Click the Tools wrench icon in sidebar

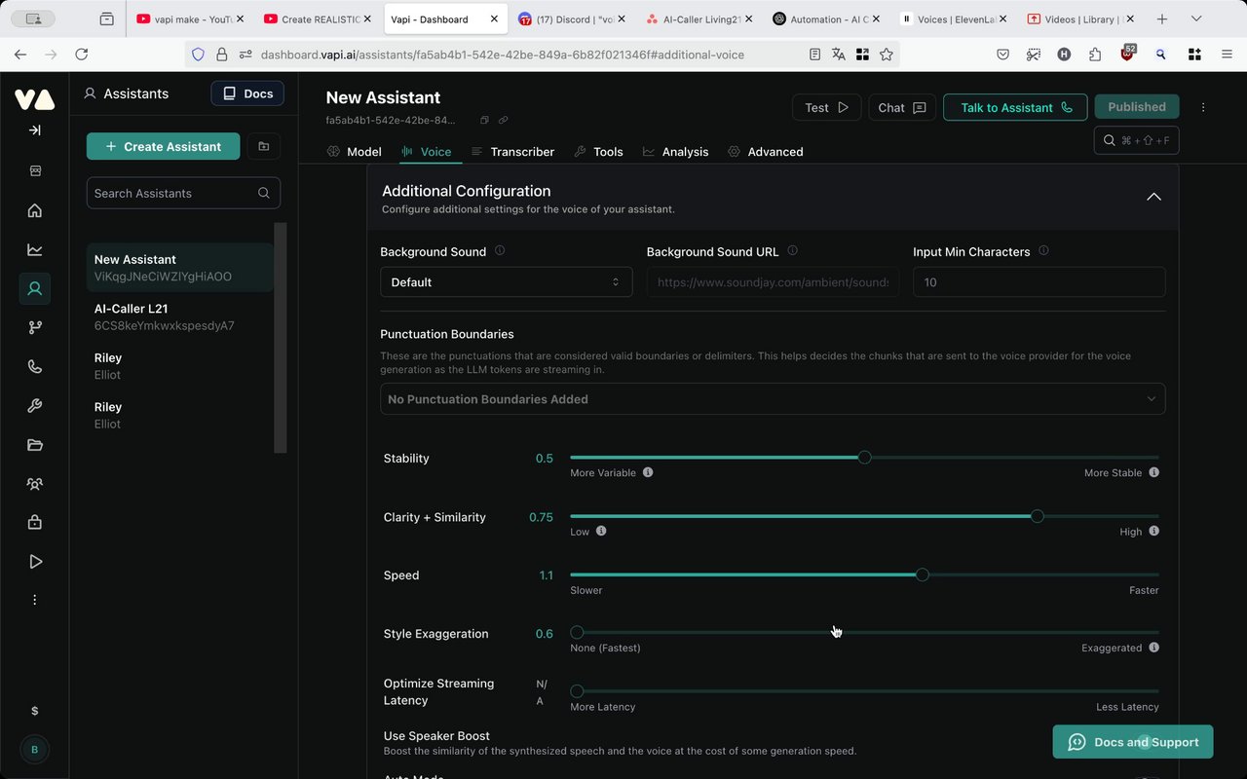[35, 406]
